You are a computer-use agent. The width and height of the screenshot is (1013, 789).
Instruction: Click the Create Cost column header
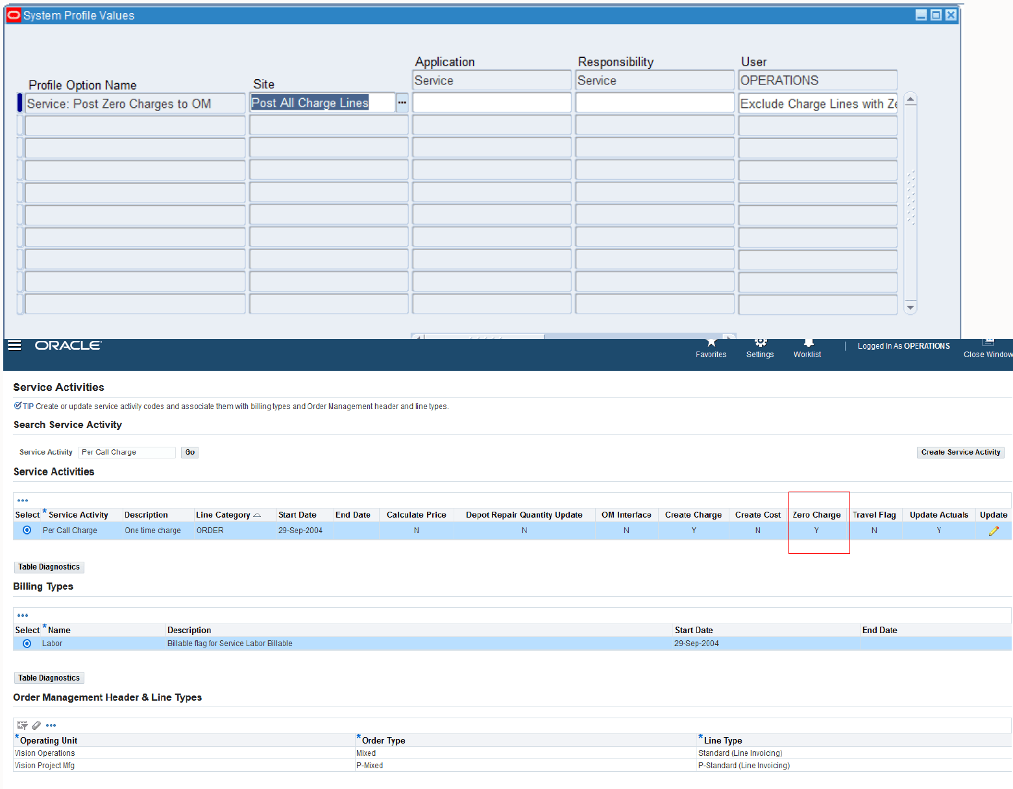758,515
